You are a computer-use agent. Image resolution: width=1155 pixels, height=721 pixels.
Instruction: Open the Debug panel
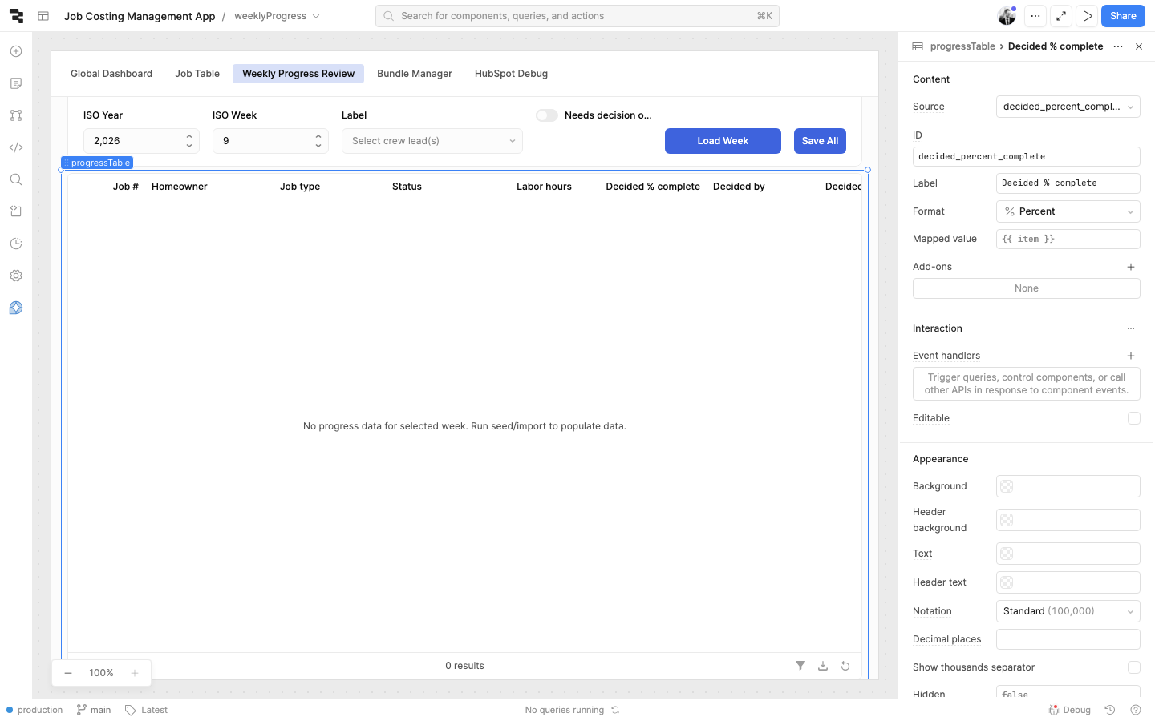tap(1070, 710)
